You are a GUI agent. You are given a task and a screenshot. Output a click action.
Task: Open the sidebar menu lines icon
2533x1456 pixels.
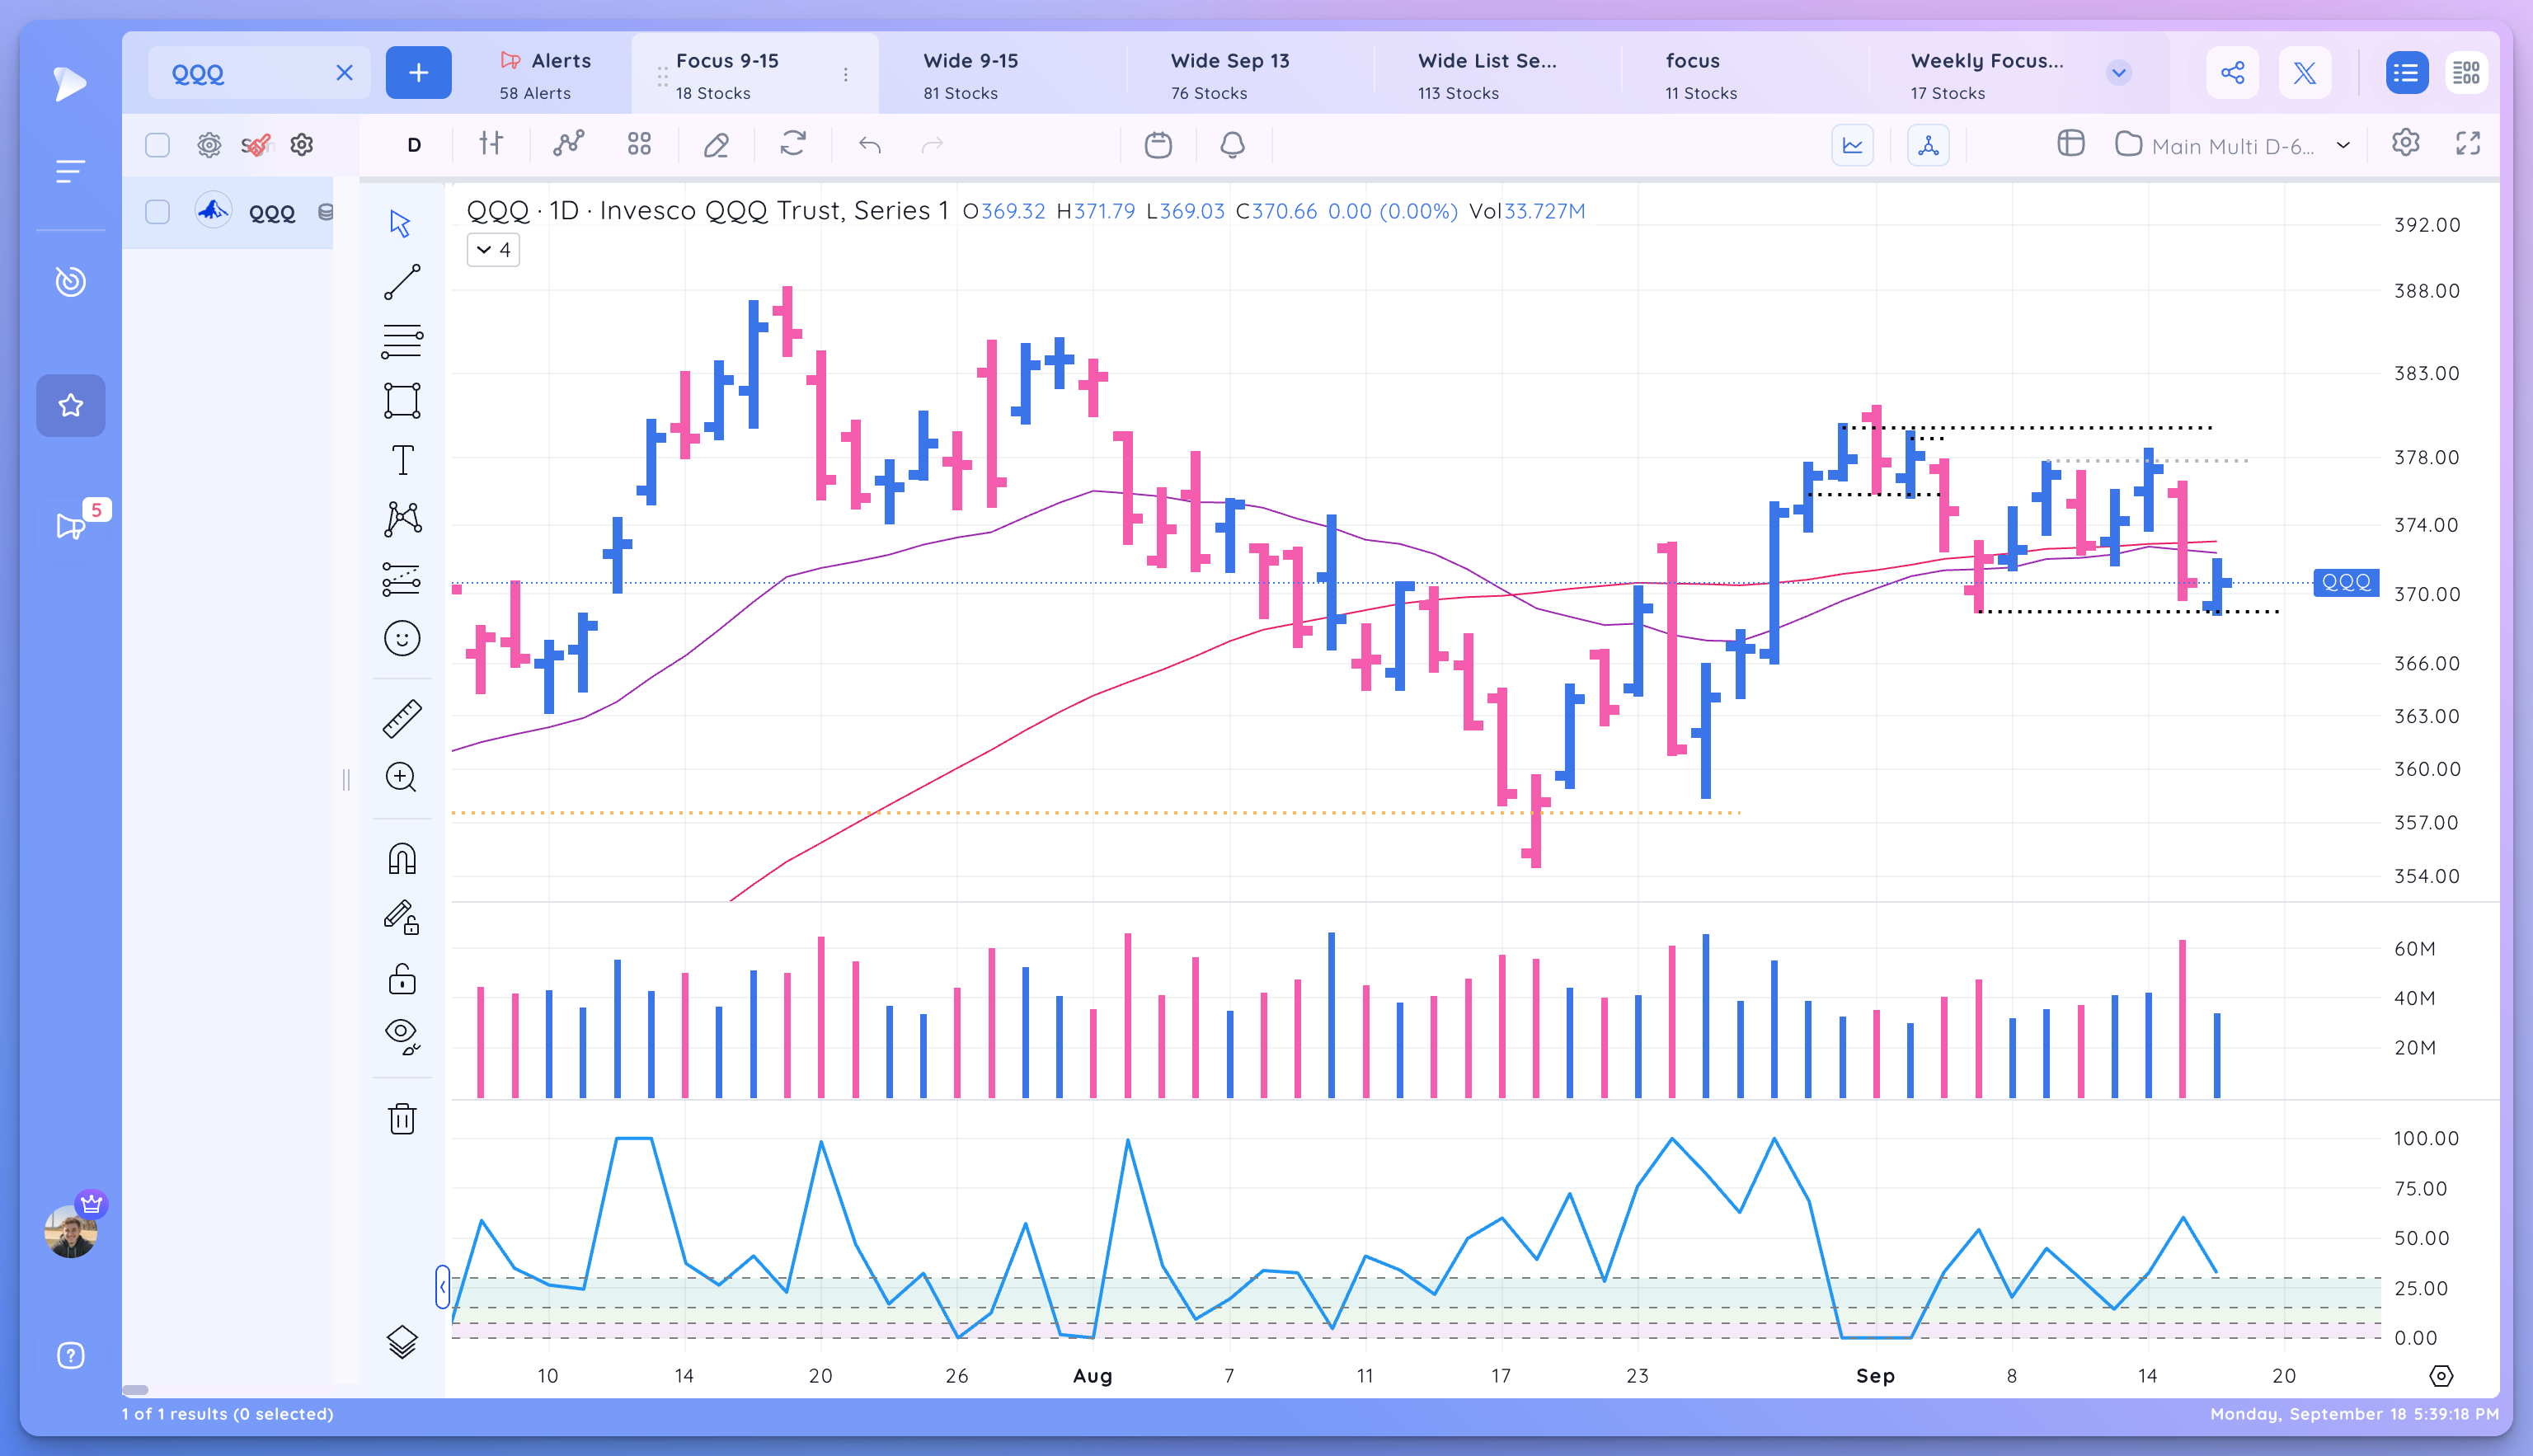[x=70, y=171]
